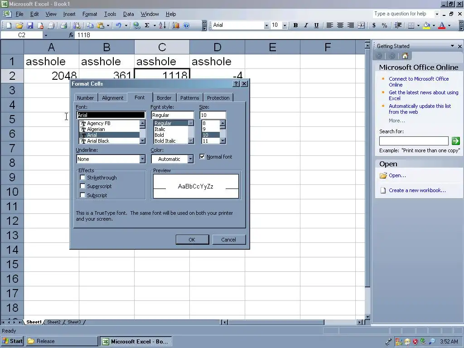Click the Sort Ascending A-Z icon
This screenshot has width=464, height=348.
[x=163, y=25]
